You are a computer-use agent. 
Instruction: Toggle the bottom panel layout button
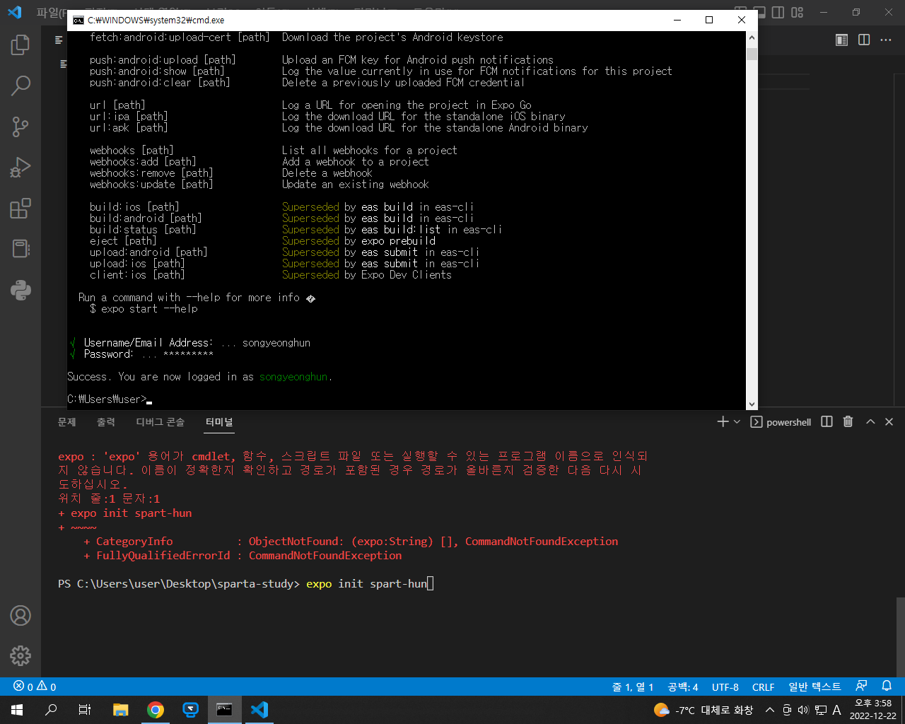tap(759, 12)
